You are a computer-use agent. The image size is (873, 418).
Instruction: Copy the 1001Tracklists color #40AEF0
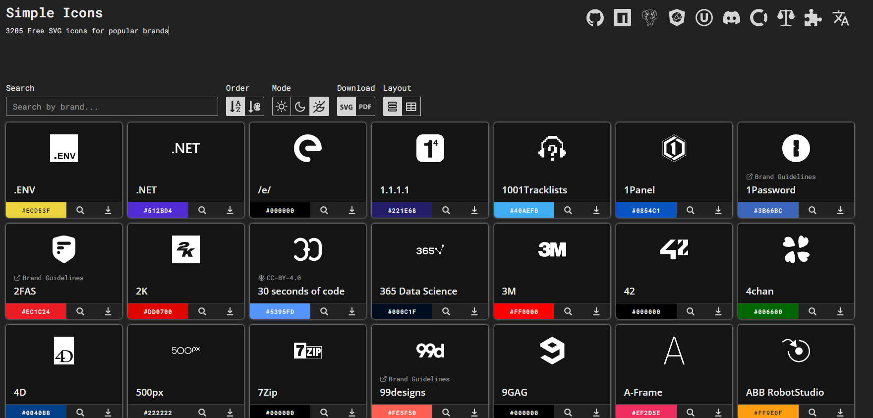(524, 210)
